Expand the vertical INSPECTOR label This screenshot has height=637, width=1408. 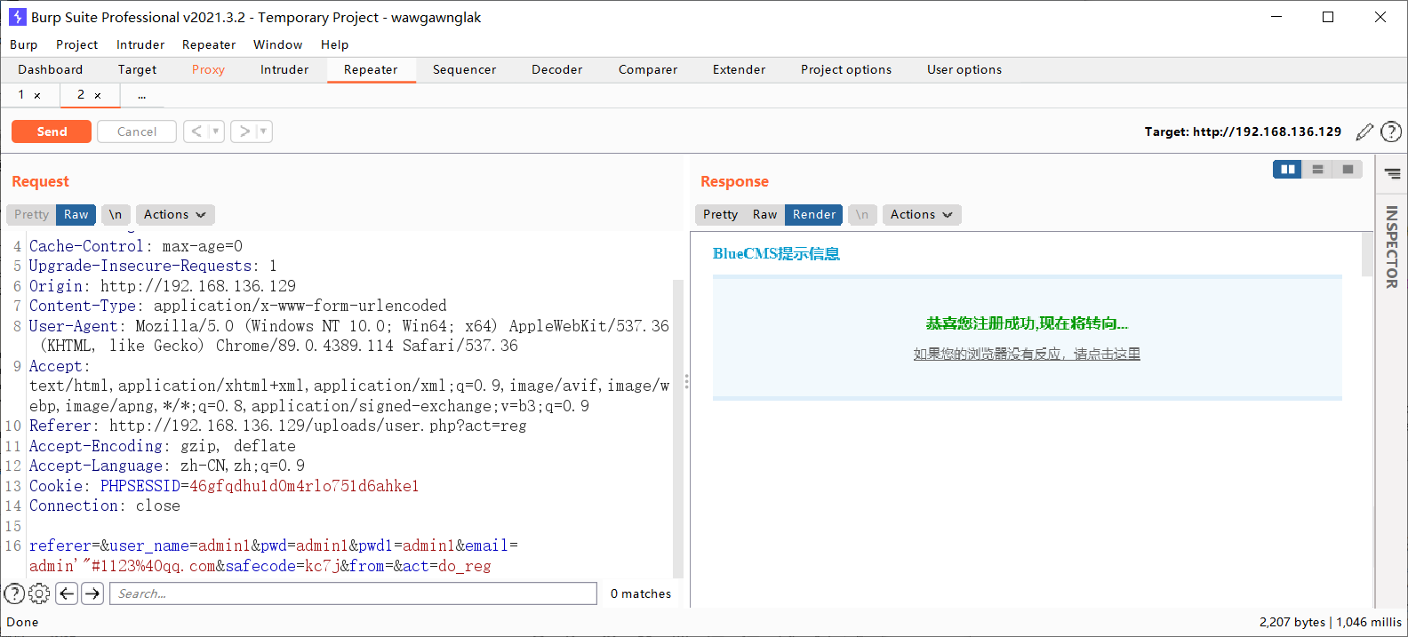(1392, 247)
